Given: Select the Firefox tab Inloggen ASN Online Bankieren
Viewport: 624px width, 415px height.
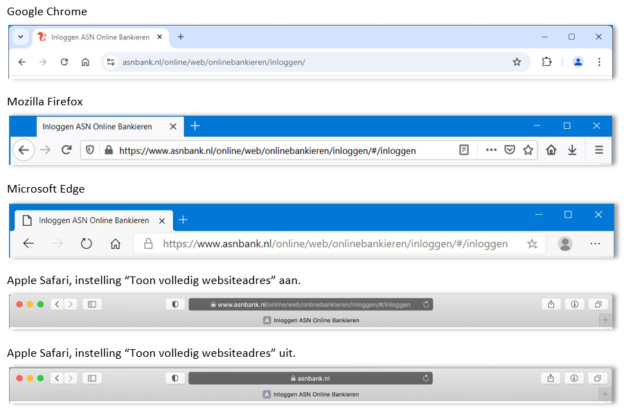Looking at the screenshot, I should (110, 126).
